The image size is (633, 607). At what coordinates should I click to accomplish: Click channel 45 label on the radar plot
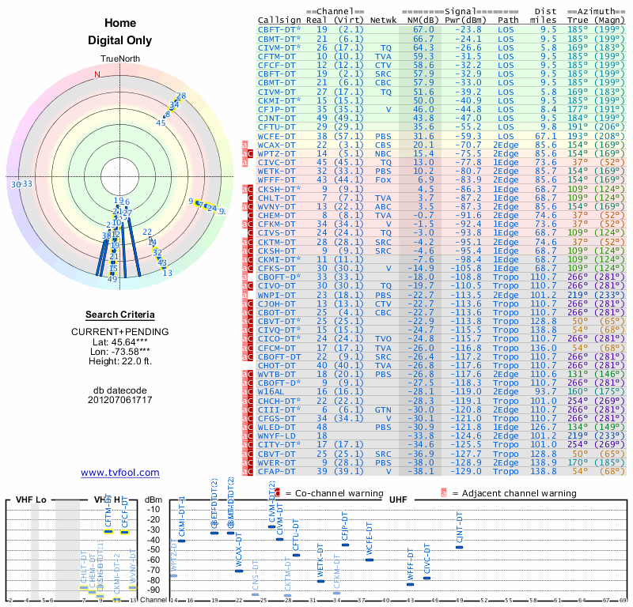pos(161,123)
